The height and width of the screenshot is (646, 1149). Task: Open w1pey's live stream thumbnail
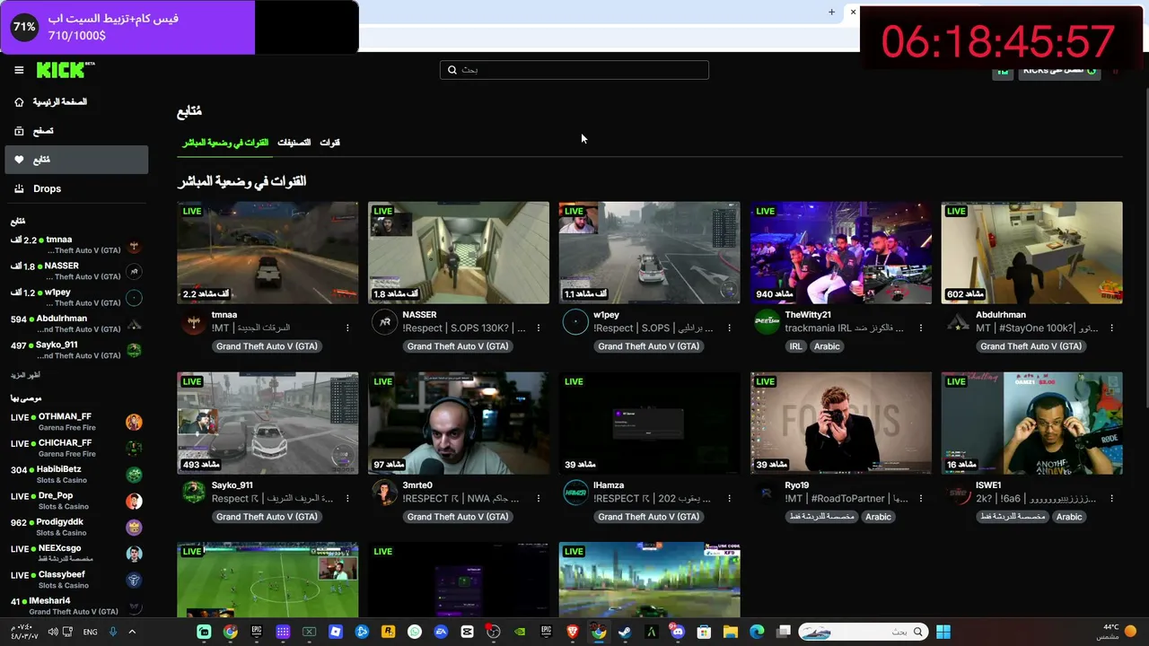click(650, 252)
